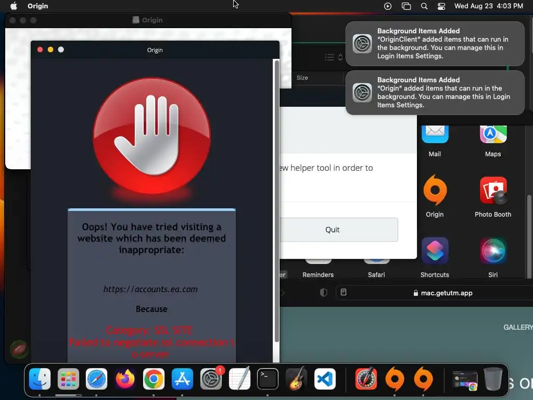Open the Mail app icon in the Applications grid
The image size is (533, 400).
coord(435,134)
